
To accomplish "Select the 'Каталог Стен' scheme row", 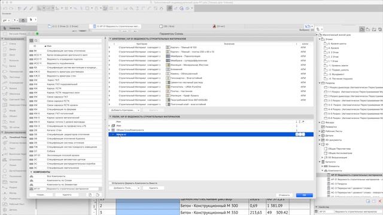I will coord(65,130).
